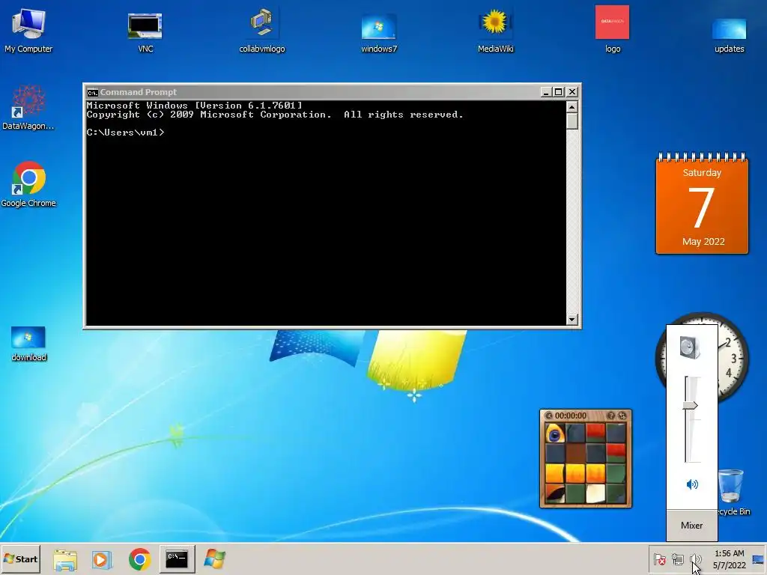Screen dimensions: 767x575
Task: Click the Command Prompt taskbar button
Action: [x=177, y=559]
